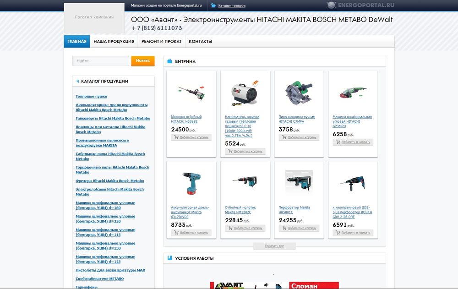Viewport: 458px width, 289px height.
Task: Open Пистолеты для вязки арматуры MAX
Action: point(110,270)
